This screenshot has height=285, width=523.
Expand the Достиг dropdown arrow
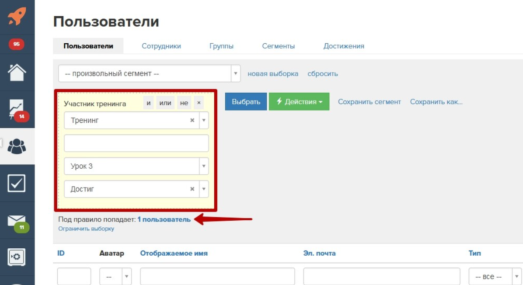point(204,189)
